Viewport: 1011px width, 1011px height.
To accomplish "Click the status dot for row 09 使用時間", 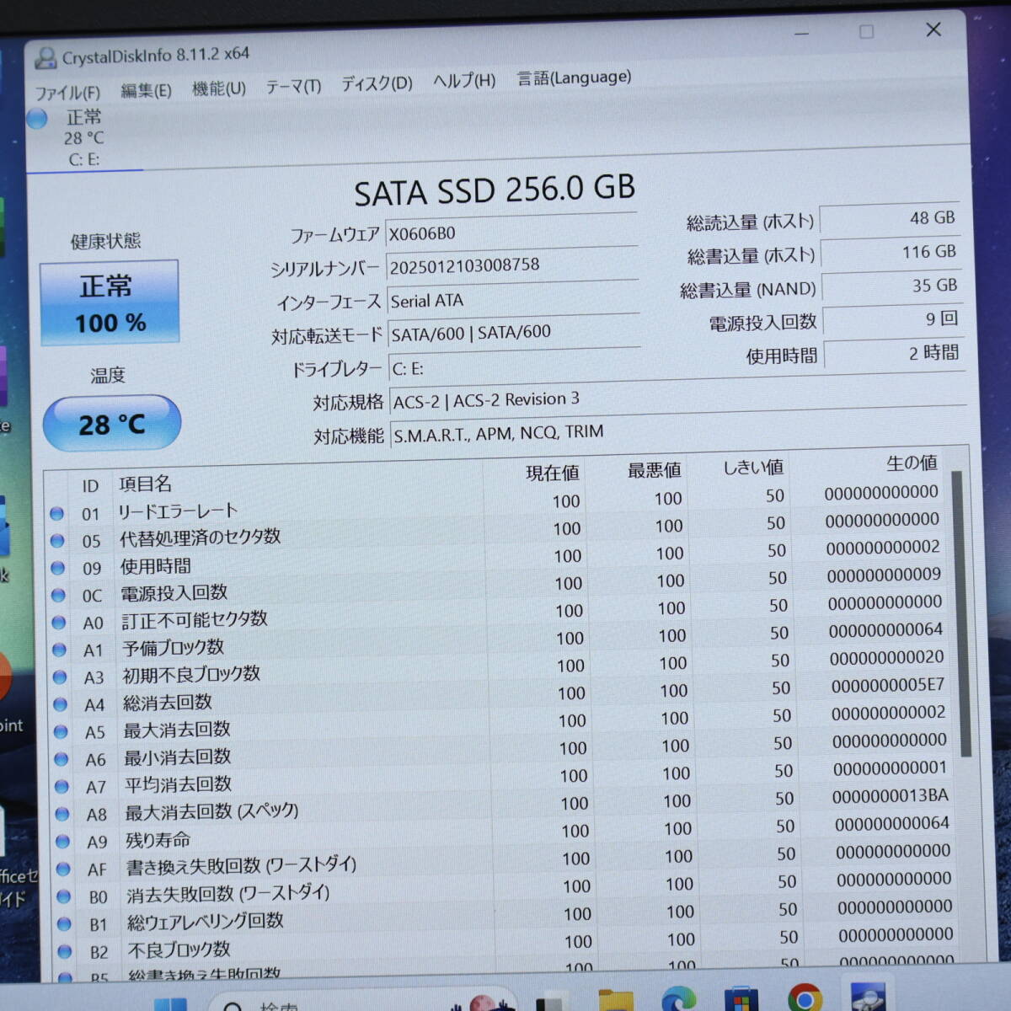I will (57, 568).
